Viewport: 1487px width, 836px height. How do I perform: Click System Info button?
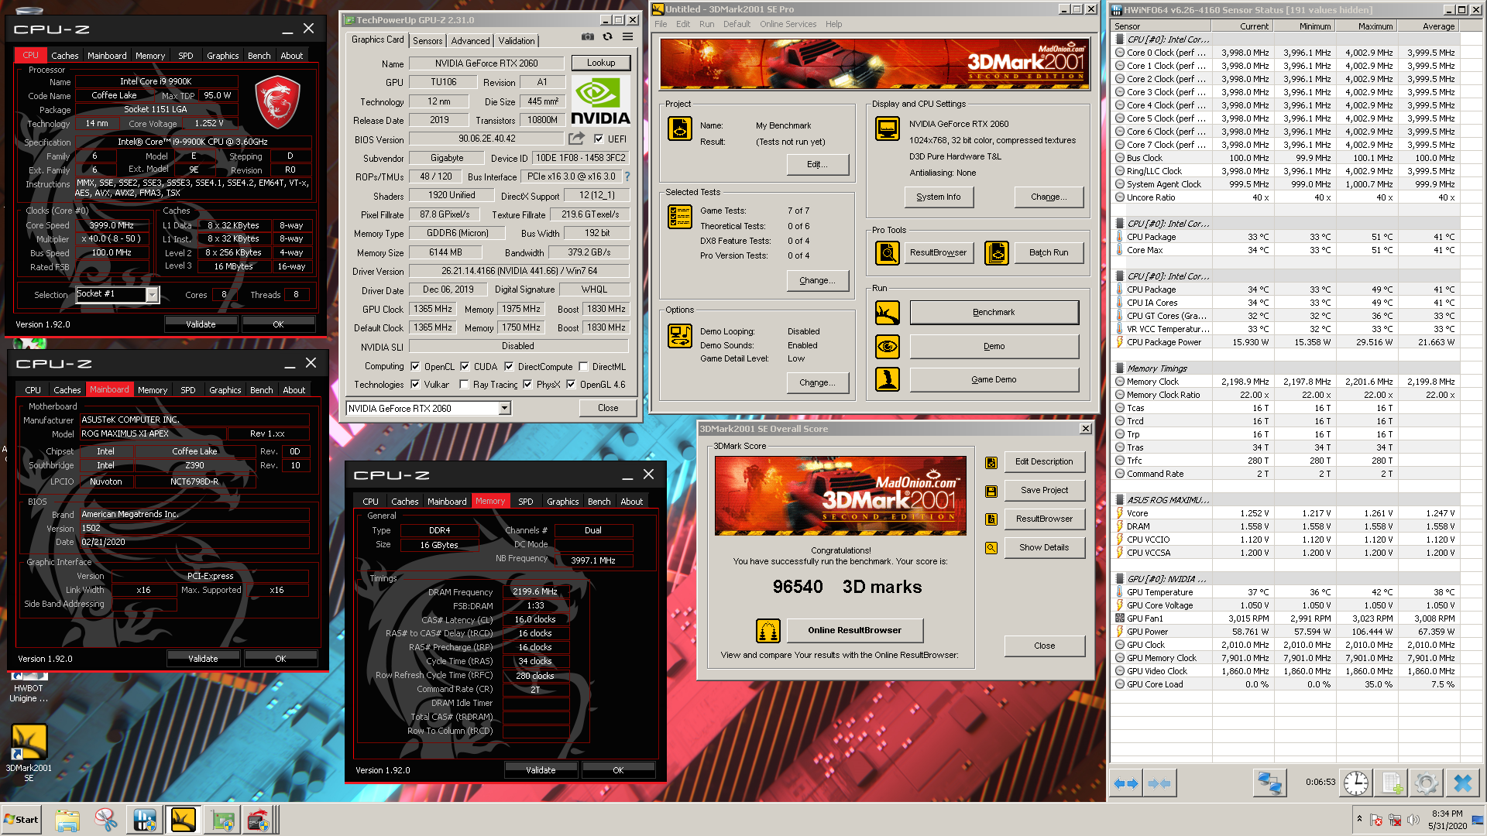(939, 197)
